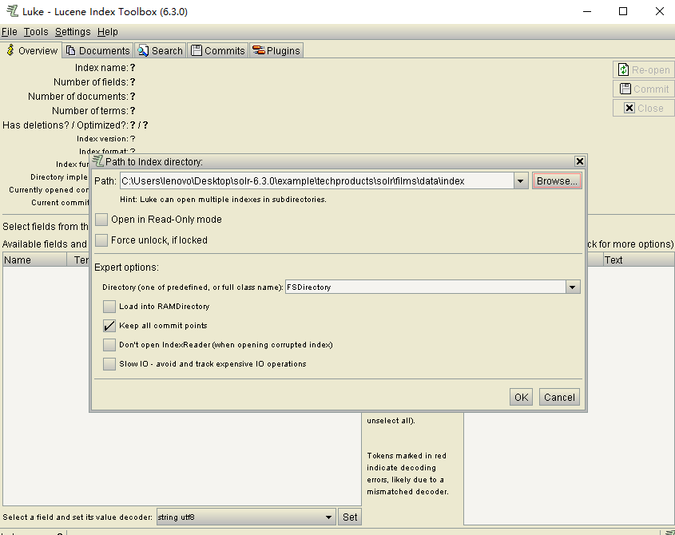Click the Browse... button
This screenshot has width=675, height=535.
point(557,180)
